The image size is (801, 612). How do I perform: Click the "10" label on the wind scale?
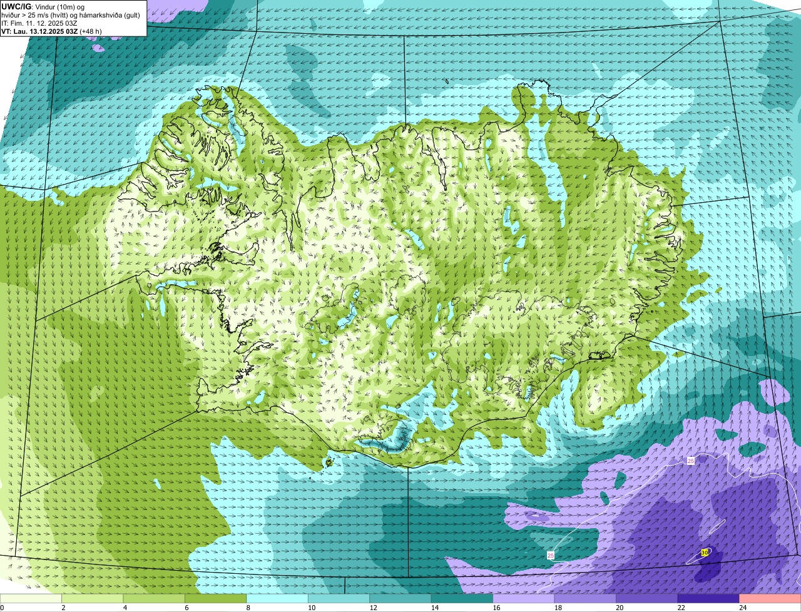311,608
